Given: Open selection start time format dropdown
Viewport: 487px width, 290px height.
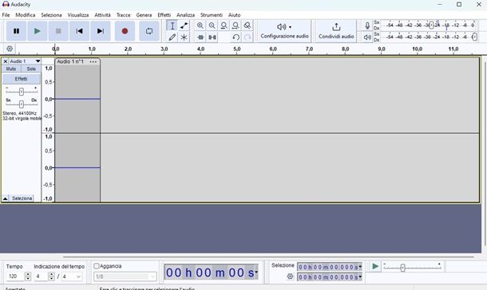Looking at the screenshot, I should click(x=360, y=267).
